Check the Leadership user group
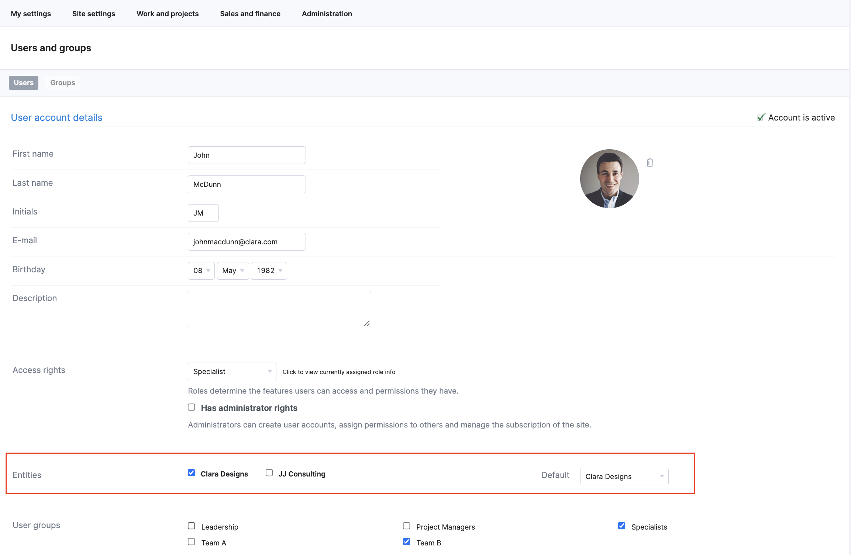 click(x=191, y=526)
